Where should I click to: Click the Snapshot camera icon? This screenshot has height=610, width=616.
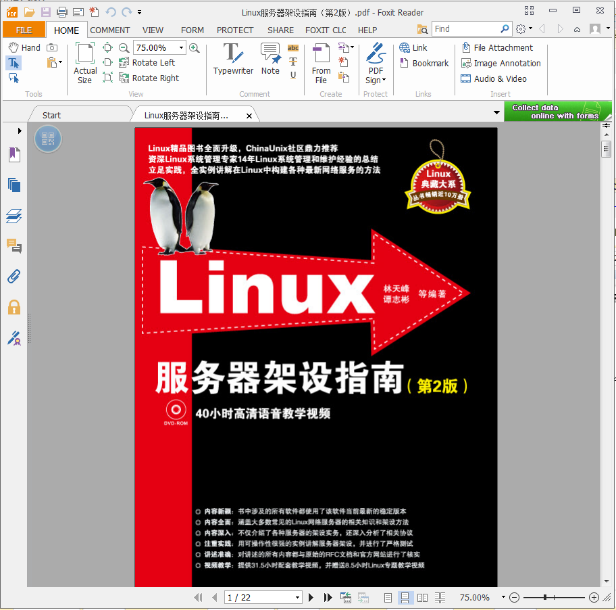[x=52, y=47]
